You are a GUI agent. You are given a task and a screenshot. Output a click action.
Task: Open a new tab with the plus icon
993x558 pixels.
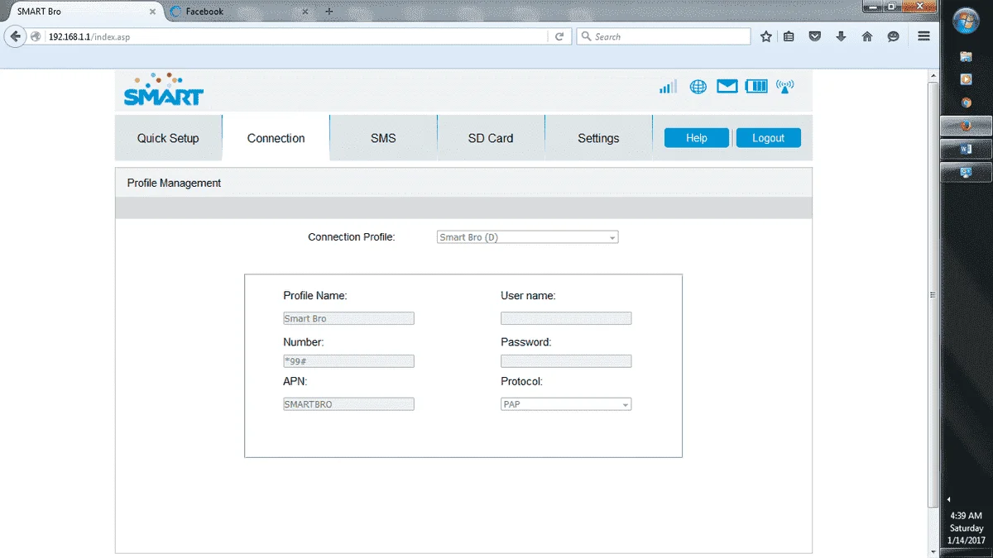click(329, 12)
